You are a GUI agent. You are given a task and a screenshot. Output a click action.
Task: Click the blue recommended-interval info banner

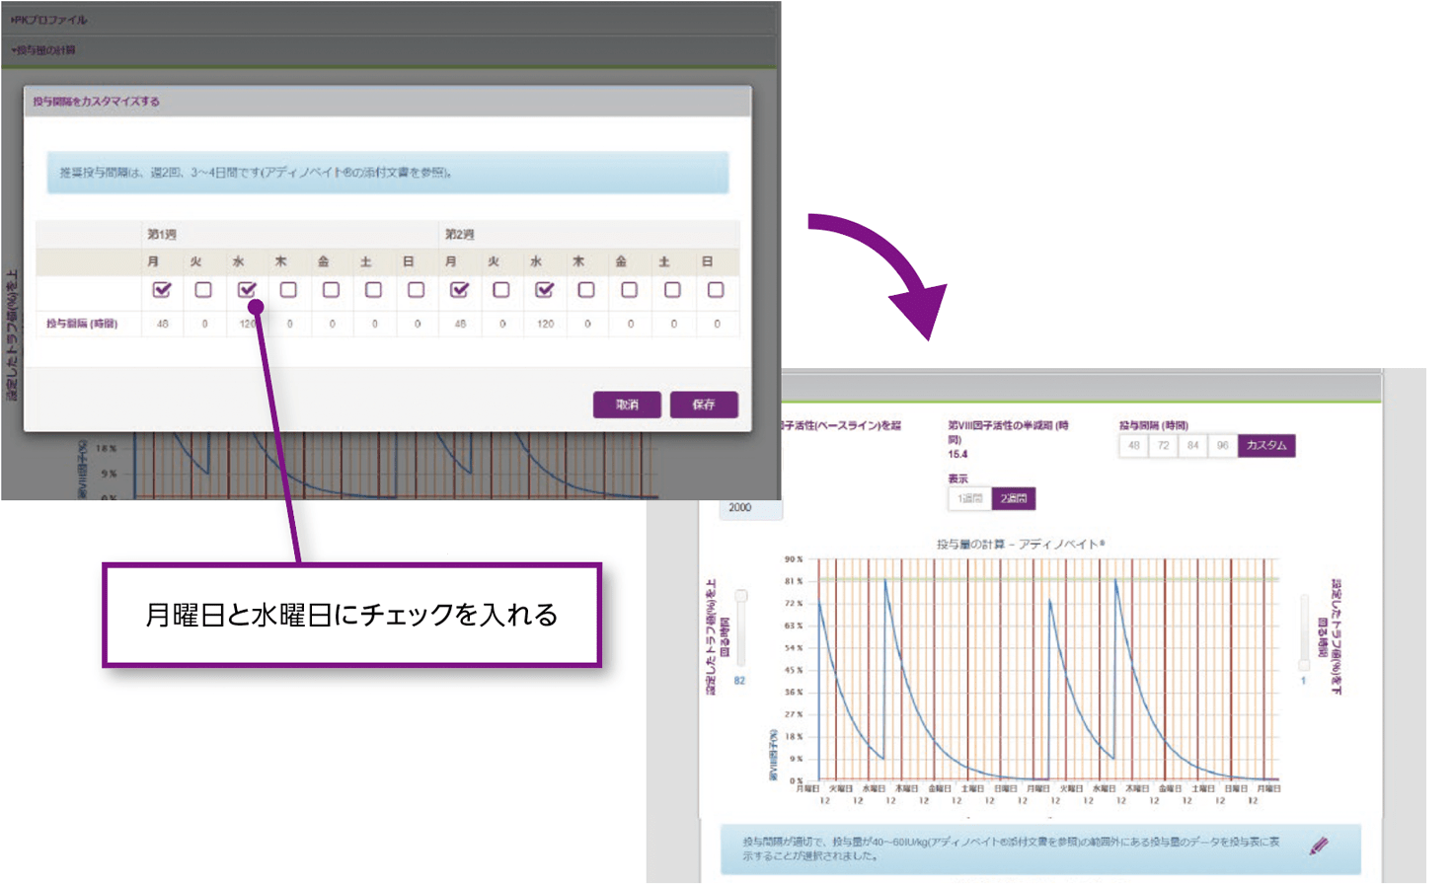(x=388, y=173)
